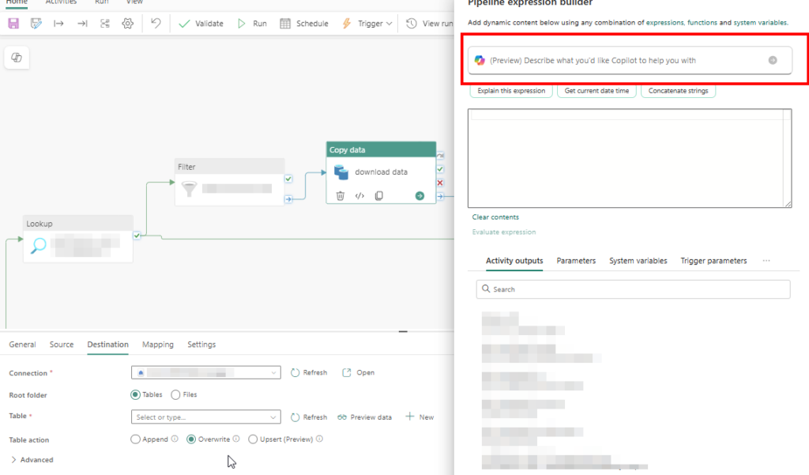Open the System variables tab

pyautogui.click(x=638, y=261)
